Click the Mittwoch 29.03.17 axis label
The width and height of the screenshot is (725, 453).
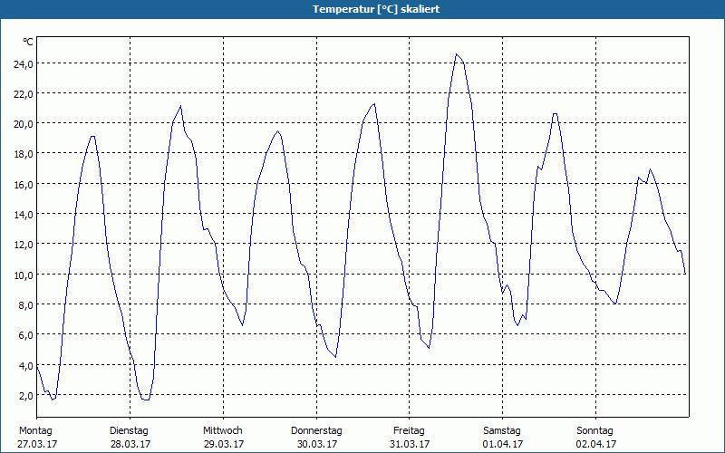point(223,437)
